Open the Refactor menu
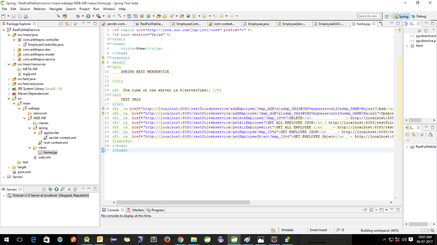The height and width of the screenshot is (245, 437). point(40,9)
